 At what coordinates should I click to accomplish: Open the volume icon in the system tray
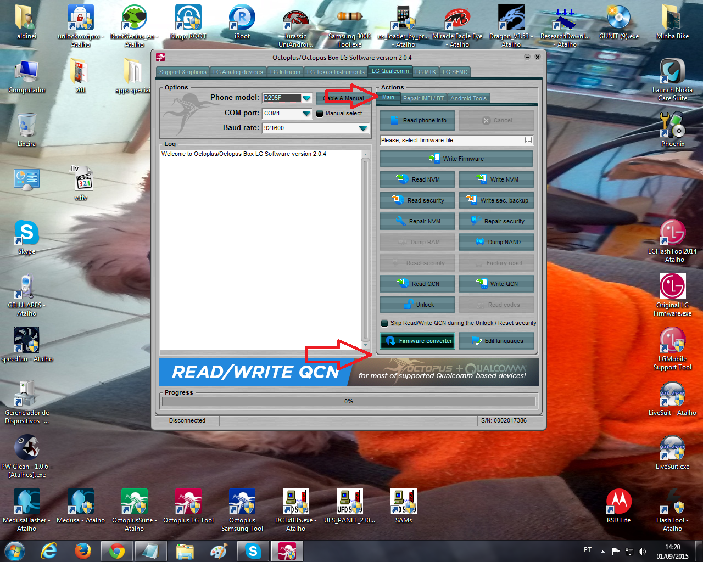click(x=643, y=552)
